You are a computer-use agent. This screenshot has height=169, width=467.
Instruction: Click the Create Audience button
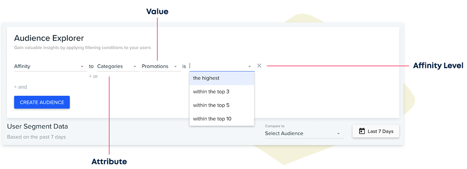[42, 102]
